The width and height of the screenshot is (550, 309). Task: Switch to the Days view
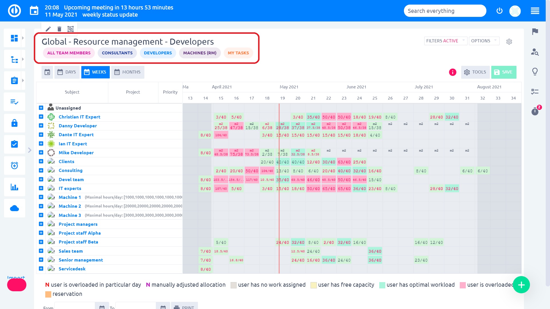click(x=67, y=72)
